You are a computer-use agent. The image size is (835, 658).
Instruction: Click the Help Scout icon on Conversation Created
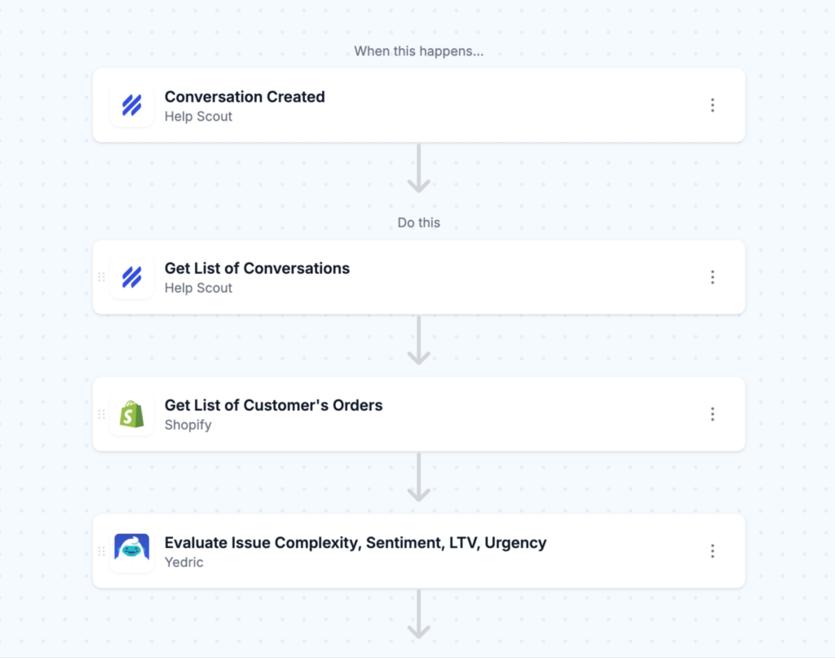131,104
